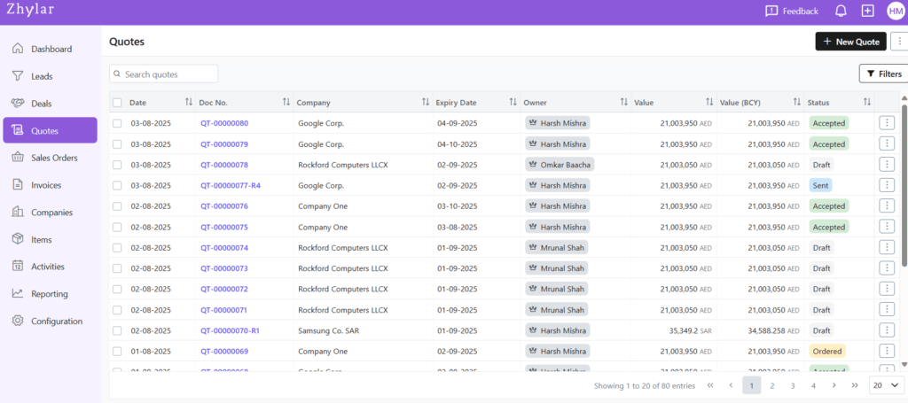The height and width of the screenshot is (403, 908).
Task: Open the Filters dropdown
Action: pos(883,74)
